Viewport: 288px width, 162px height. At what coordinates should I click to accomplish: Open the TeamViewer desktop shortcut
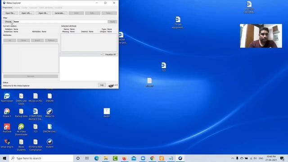point(7,97)
